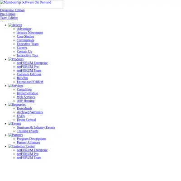The width and height of the screenshot is (181, 181).
Task: Open Partner Alliances under Partners
Action: click(x=29, y=143)
